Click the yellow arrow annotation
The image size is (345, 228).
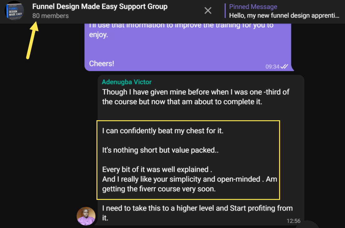32,40
